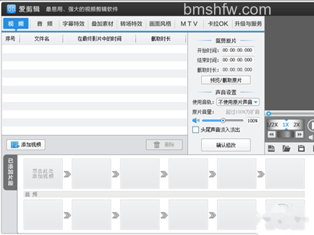Set playback speed to 2X
The image size is (314, 235).
click(297, 125)
